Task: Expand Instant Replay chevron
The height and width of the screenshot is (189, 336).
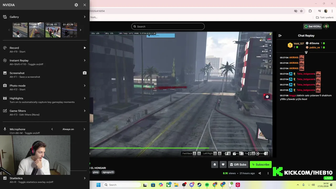Action: (x=85, y=60)
